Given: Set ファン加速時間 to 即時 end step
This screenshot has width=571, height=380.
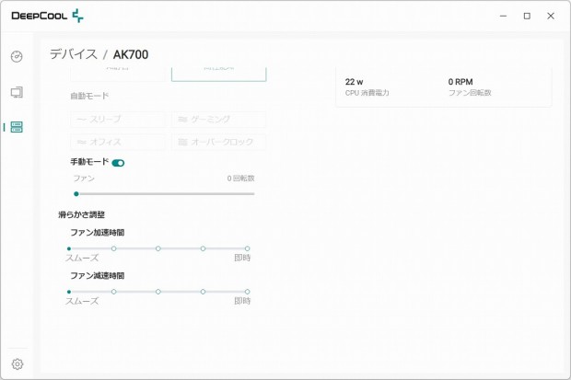Looking at the screenshot, I should point(247,248).
